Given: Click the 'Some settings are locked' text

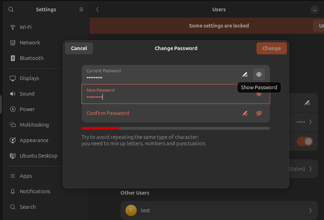Looking at the screenshot, I should (x=219, y=26).
